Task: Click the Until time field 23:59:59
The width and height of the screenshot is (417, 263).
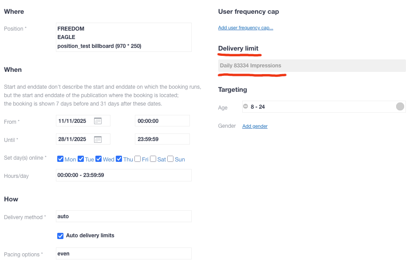Action: point(162,139)
